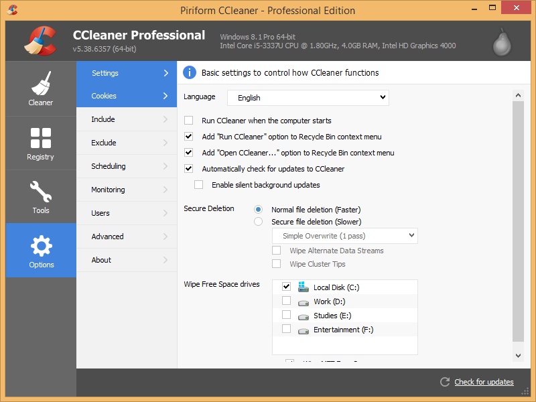Uncheck Local Disk (C:) for free space wipe

(x=287, y=287)
